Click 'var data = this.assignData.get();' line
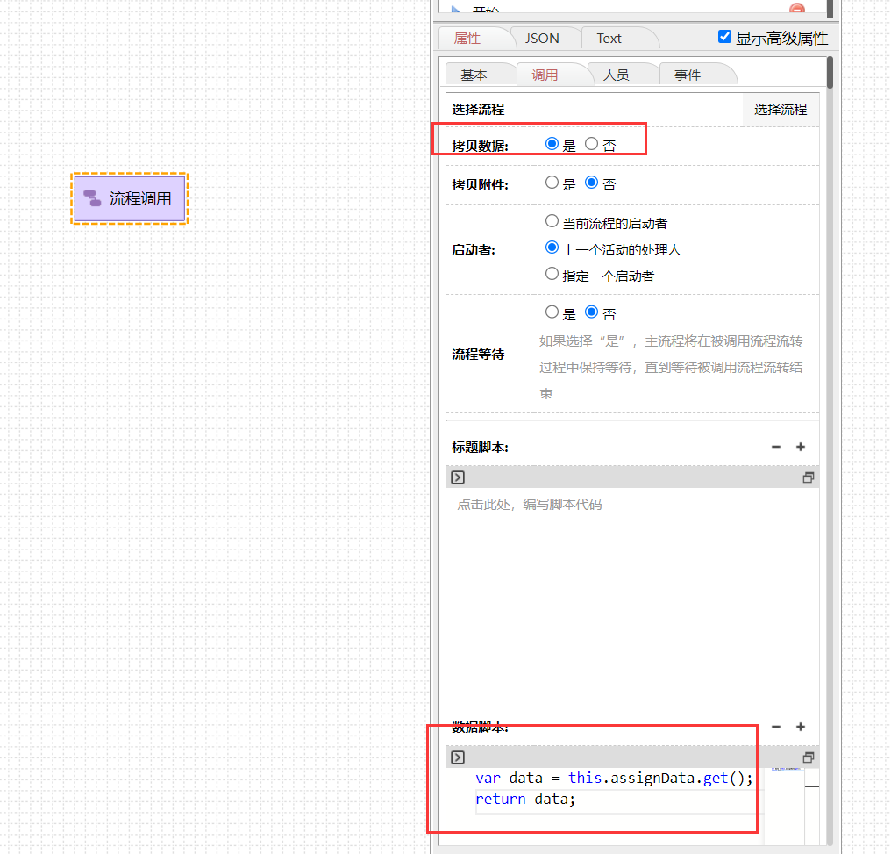 (614, 778)
